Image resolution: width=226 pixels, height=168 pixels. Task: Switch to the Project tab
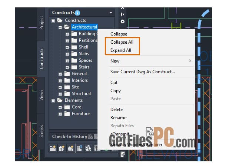tap(41, 23)
